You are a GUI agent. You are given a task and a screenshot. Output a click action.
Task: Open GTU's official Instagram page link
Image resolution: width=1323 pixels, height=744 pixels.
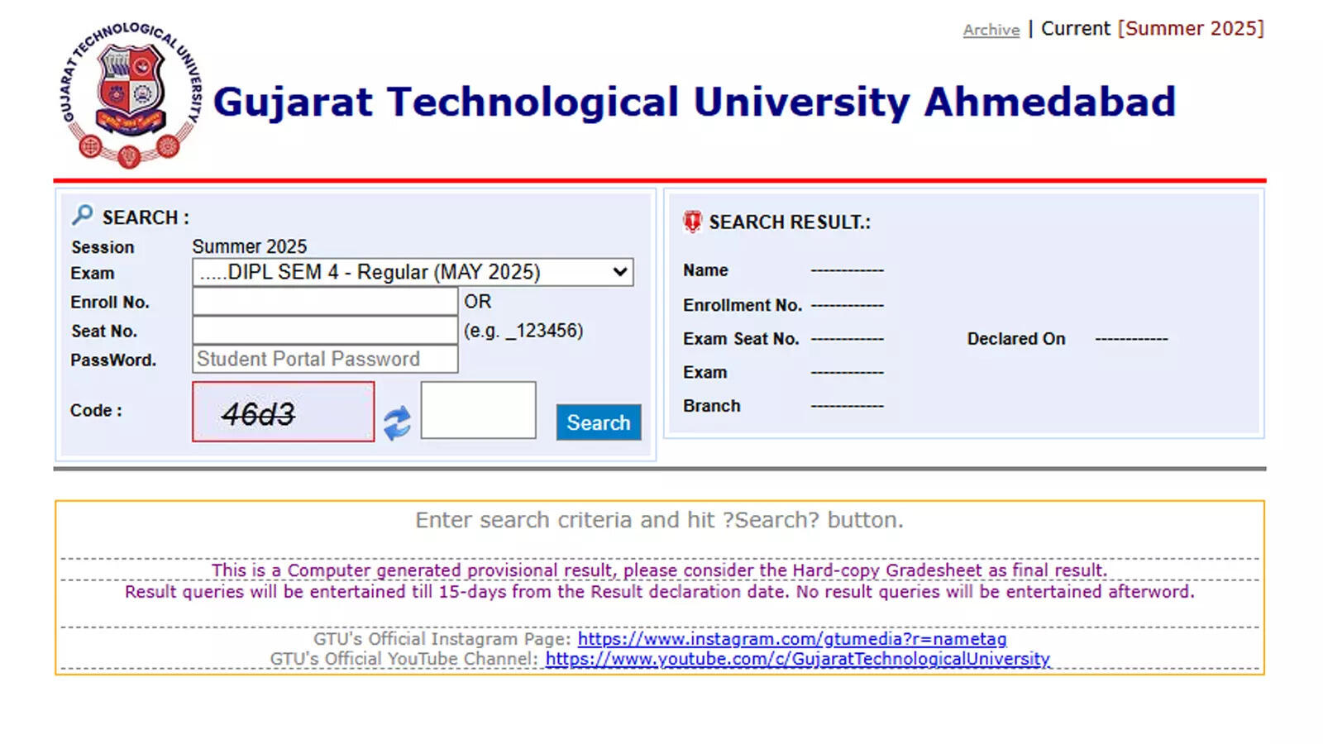coord(792,639)
